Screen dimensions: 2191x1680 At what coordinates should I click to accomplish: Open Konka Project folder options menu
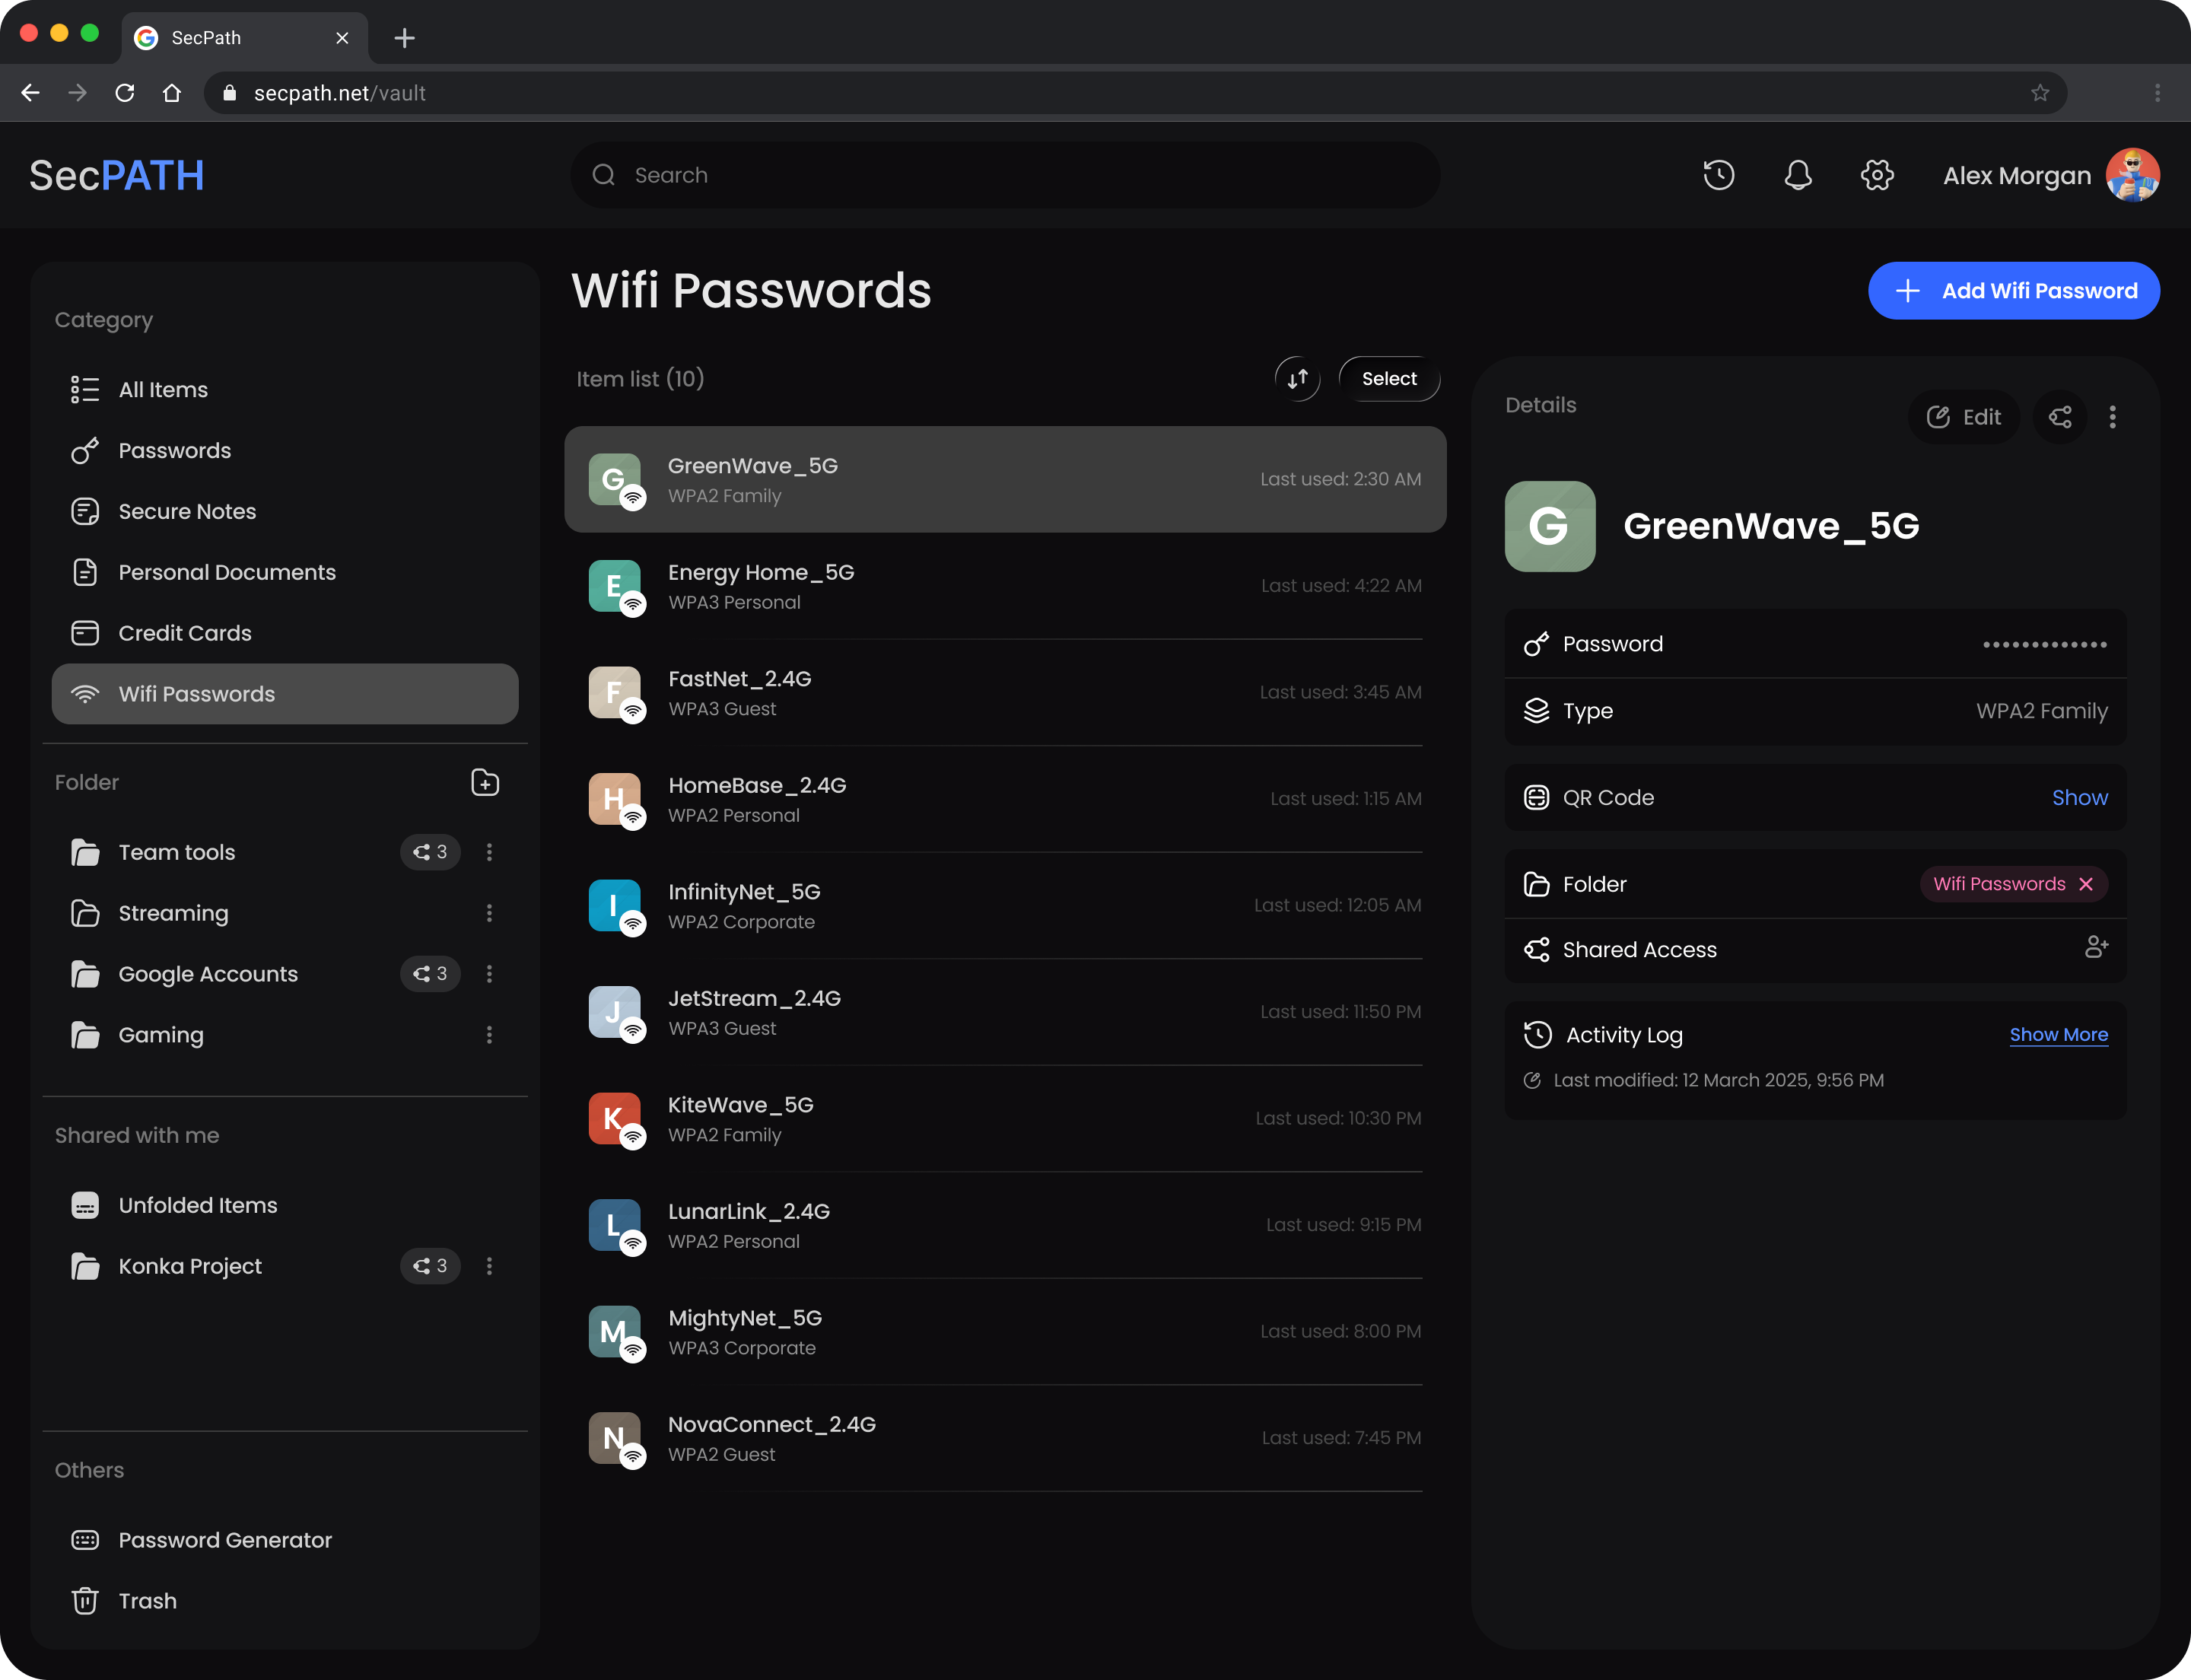click(489, 1266)
